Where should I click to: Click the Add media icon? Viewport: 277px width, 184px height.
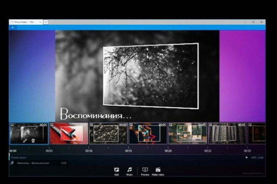(x=116, y=169)
